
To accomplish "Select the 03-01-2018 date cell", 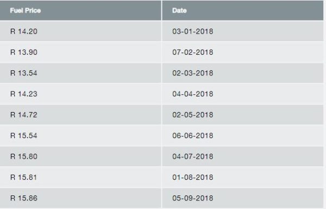I will point(243,31).
